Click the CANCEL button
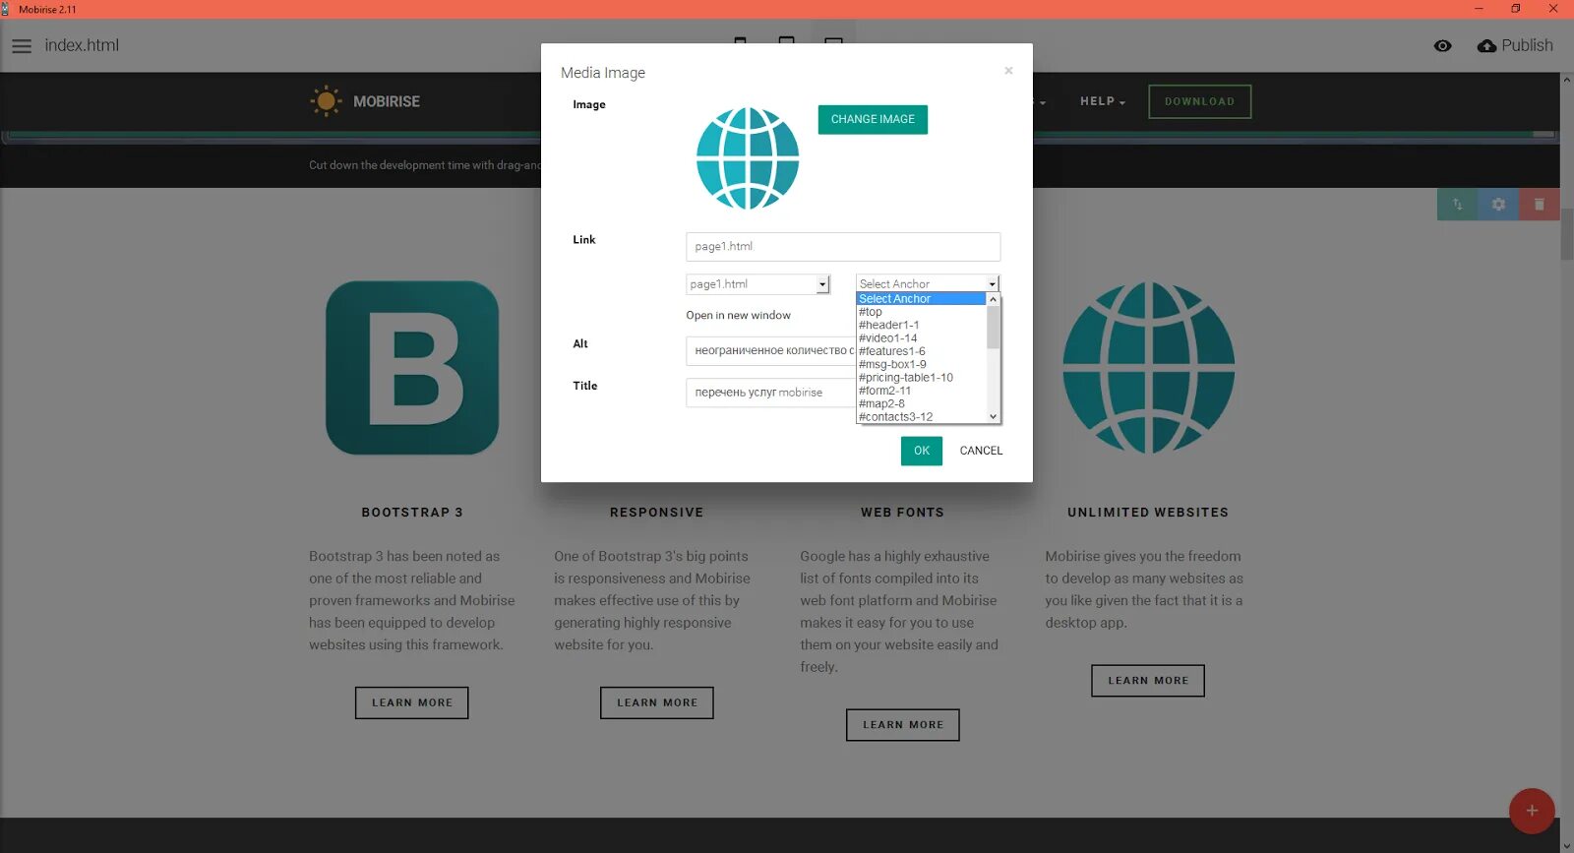This screenshot has height=853, width=1574. 981,451
